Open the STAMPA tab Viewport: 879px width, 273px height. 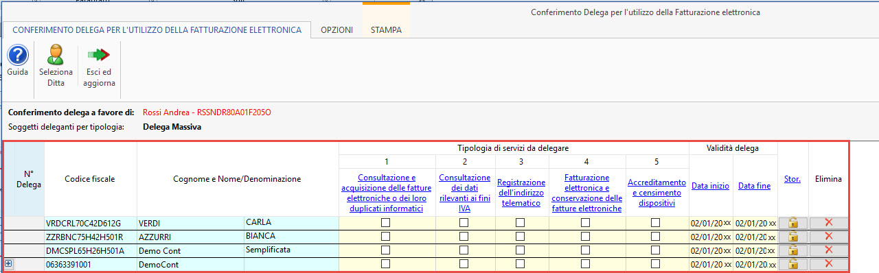pyautogui.click(x=386, y=30)
